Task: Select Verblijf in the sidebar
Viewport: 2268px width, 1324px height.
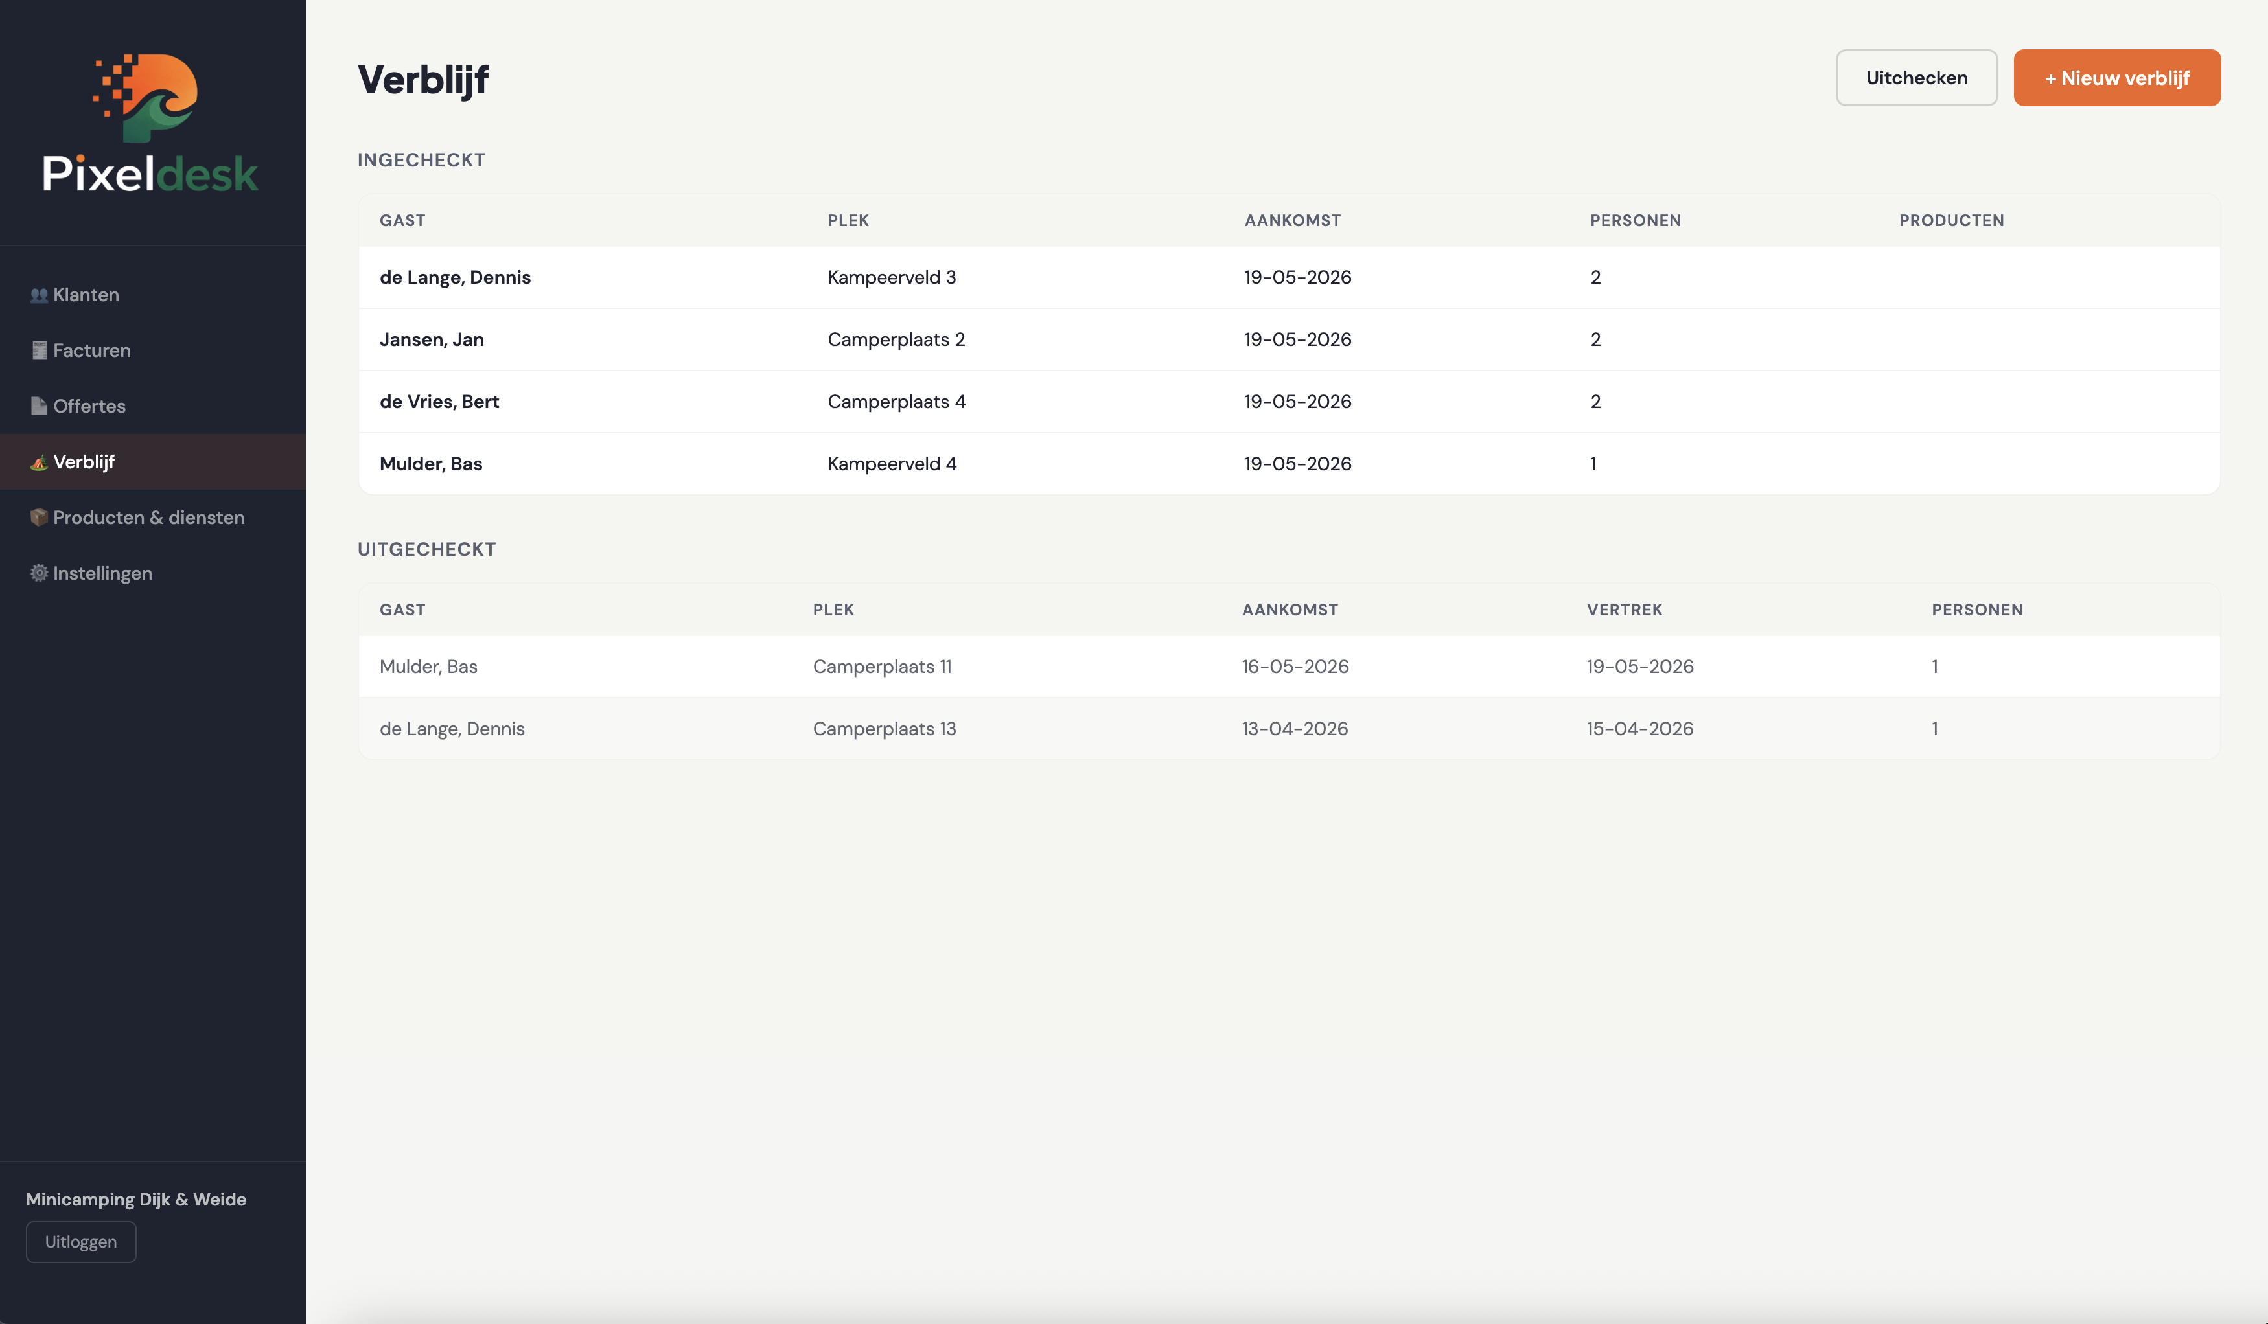Action: tap(153, 462)
